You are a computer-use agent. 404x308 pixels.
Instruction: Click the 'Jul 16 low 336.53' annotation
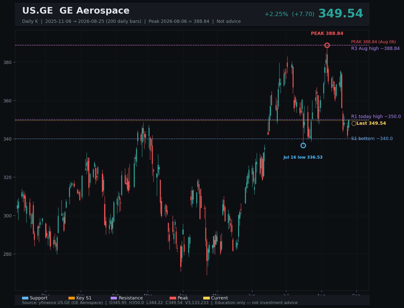point(303,157)
